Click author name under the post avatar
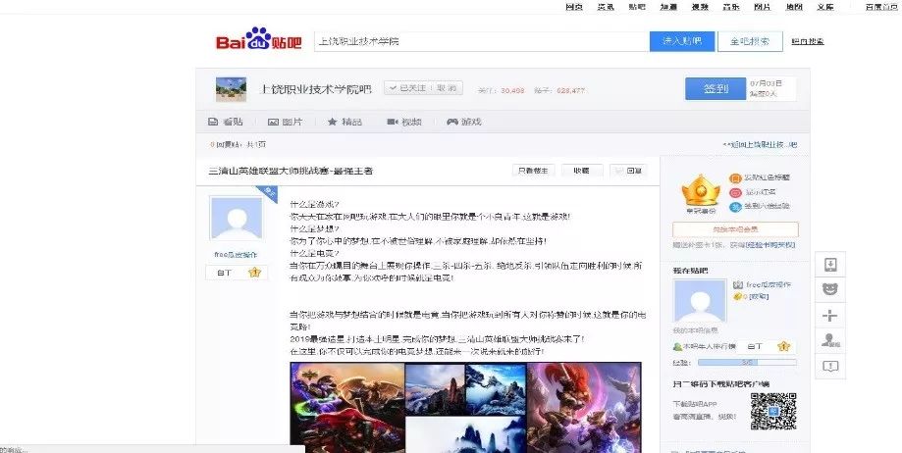This screenshot has height=453, width=902. [236, 255]
